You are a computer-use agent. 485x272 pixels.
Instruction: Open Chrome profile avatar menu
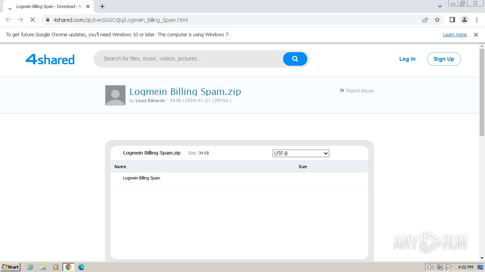(x=465, y=20)
